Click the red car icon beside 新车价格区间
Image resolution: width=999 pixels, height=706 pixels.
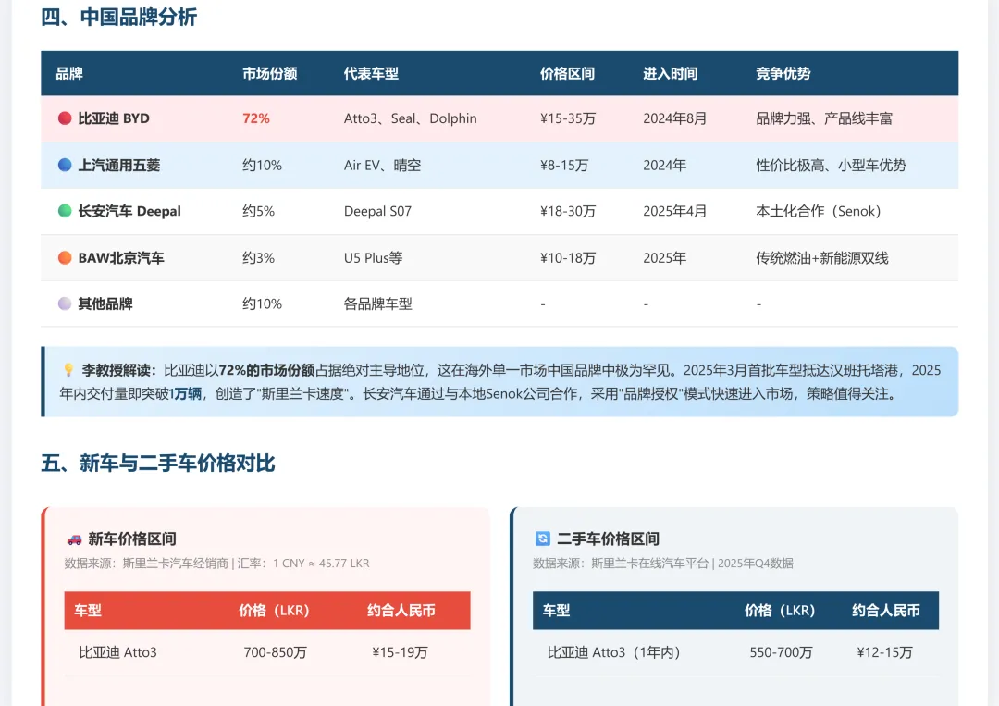[x=75, y=539]
